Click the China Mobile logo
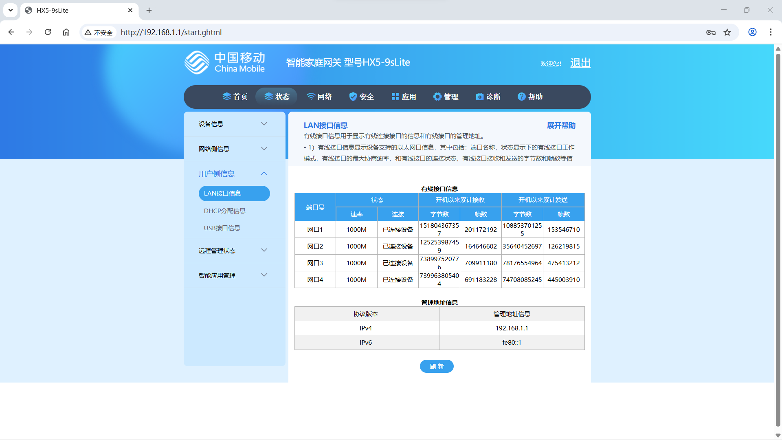Viewport: 782px width, 440px height. click(224, 62)
